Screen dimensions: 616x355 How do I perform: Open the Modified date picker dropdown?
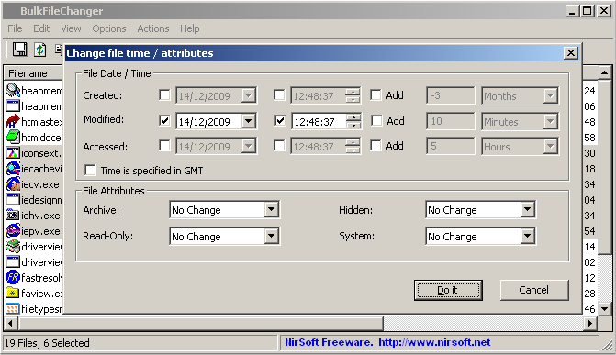click(x=248, y=121)
